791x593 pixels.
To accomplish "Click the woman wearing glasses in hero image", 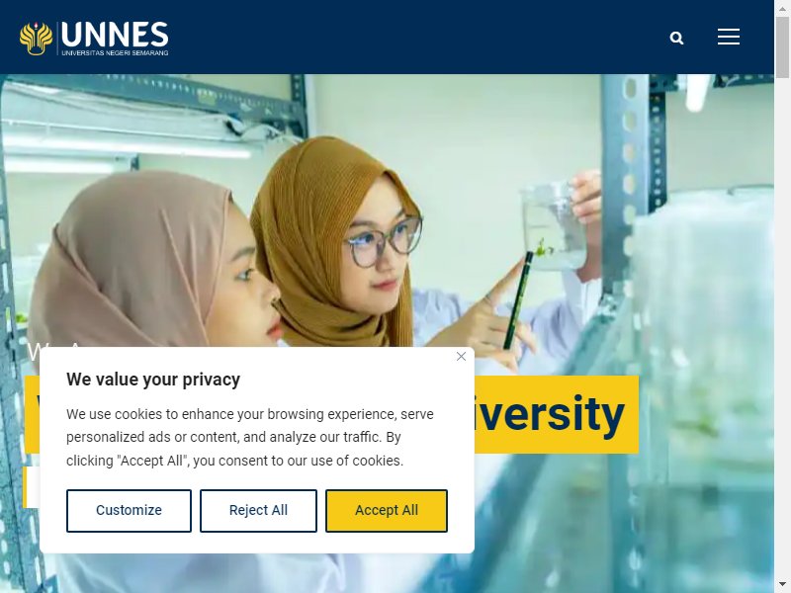I will point(348,242).
